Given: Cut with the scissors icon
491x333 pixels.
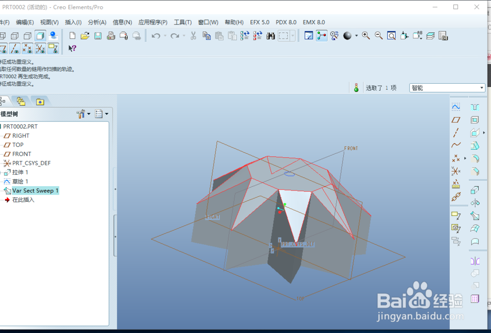Looking at the screenshot, I should 193,36.
